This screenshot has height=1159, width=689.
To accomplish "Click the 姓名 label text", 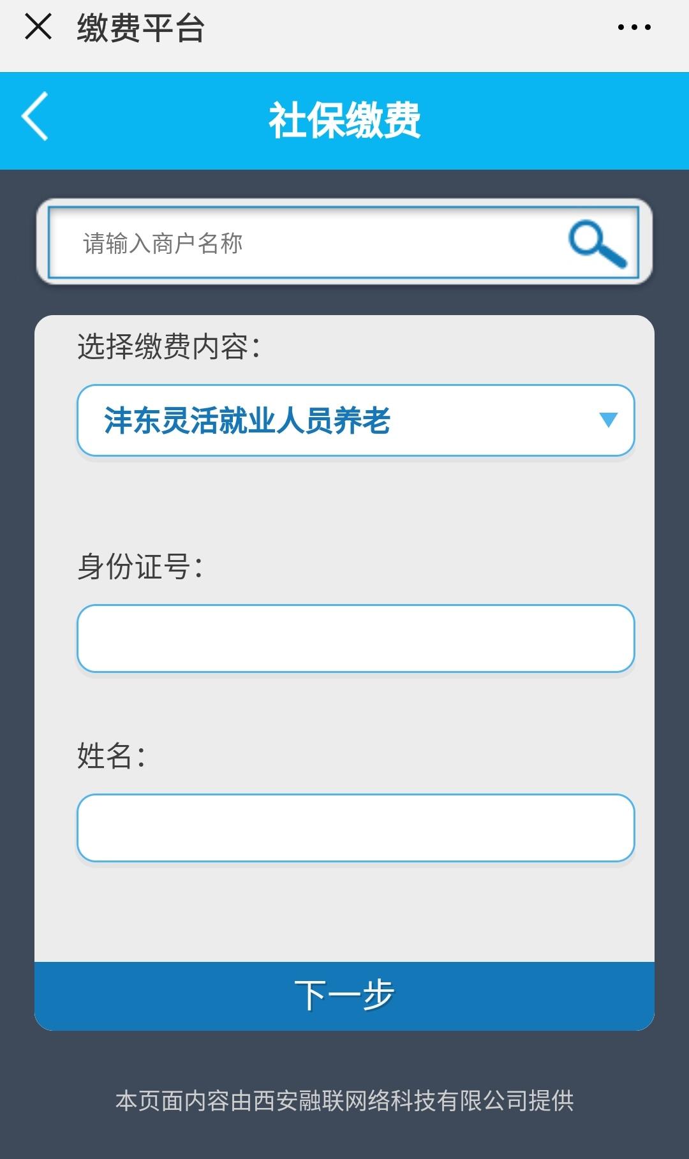I will (111, 756).
